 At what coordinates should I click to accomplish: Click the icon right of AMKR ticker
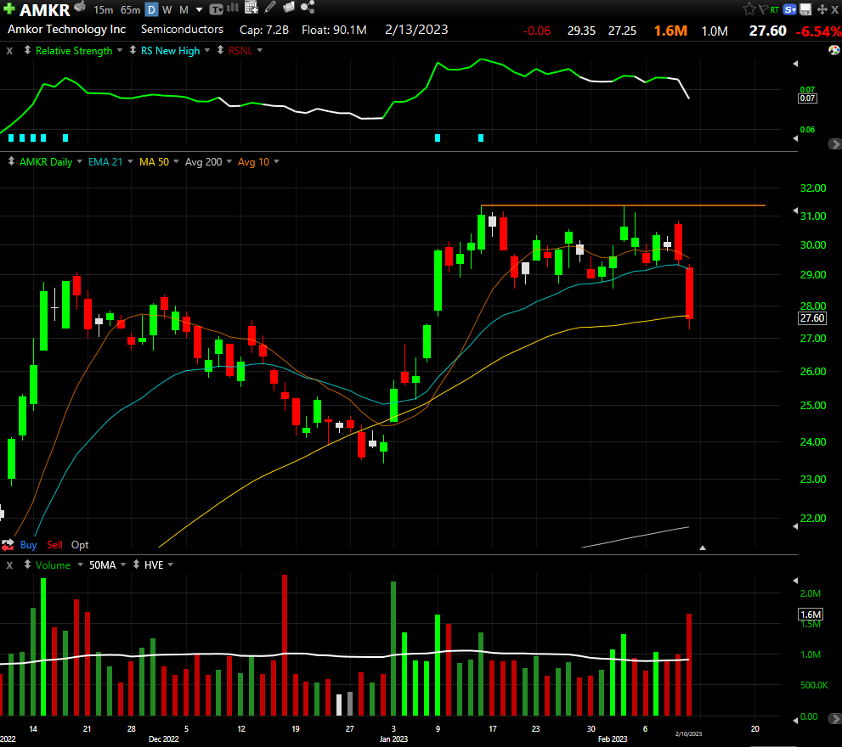(x=80, y=7)
